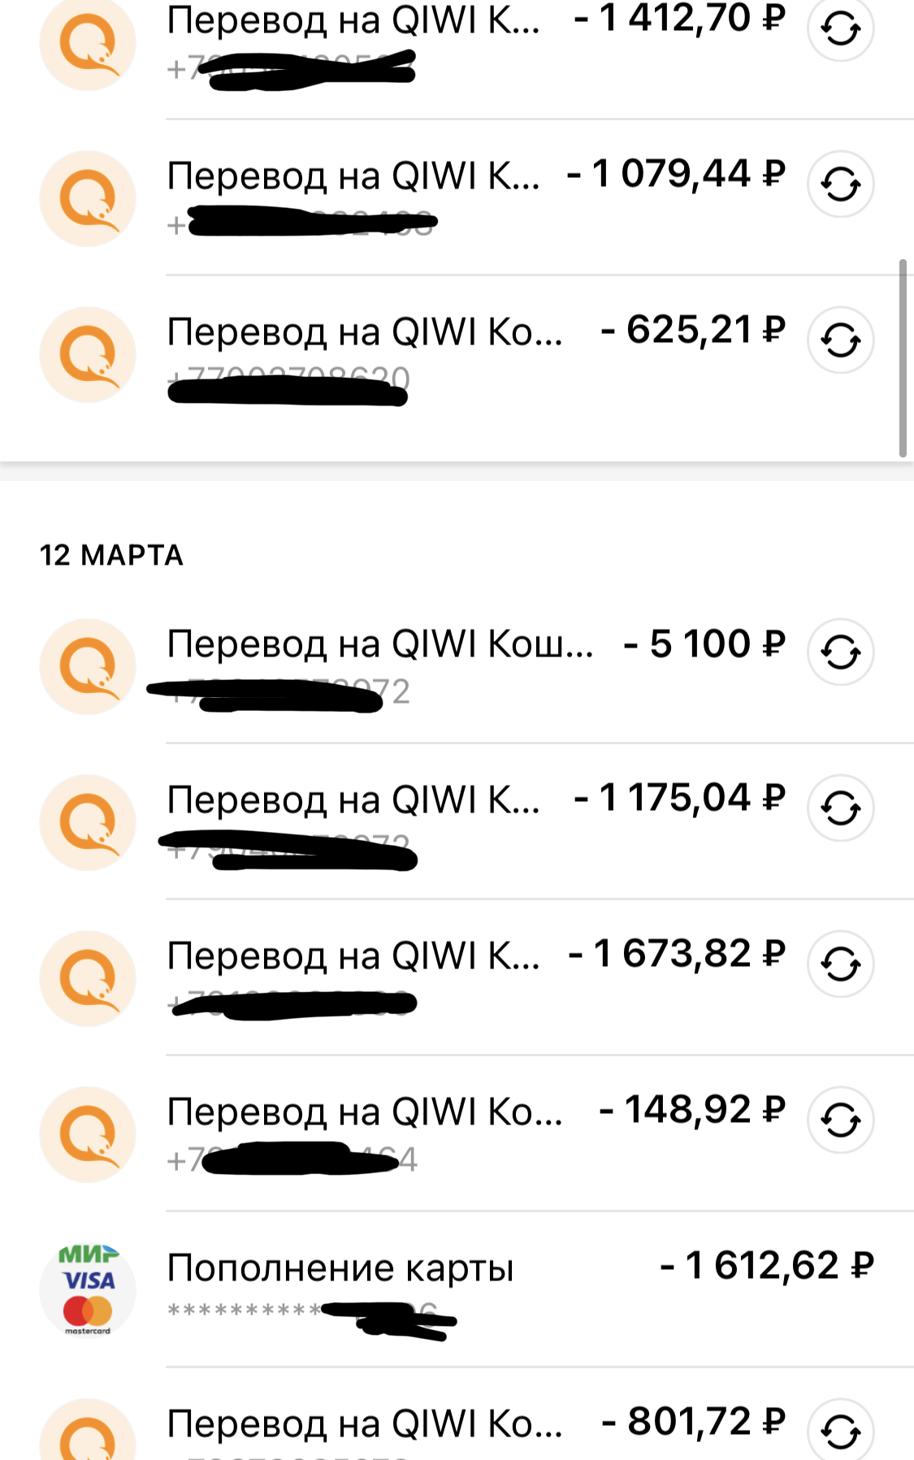The width and height of the screenshot is (914, 1460).
Task: Tap MIR/VISA/Mastercard card logo icon
Action: click(88, 1290)
